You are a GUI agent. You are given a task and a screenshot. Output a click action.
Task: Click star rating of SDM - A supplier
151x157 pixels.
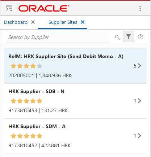point(26,136)
